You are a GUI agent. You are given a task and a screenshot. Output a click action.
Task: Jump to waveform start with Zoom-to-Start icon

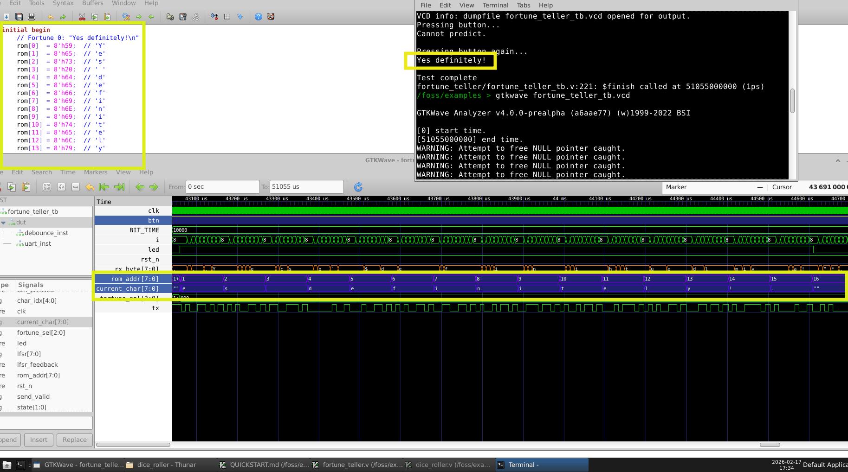pos(104,187)
